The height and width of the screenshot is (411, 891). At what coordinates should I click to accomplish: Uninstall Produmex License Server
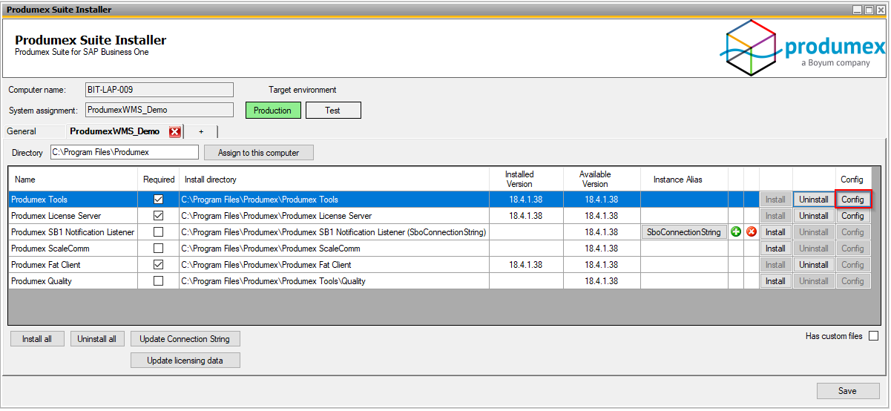click(814, 216)
